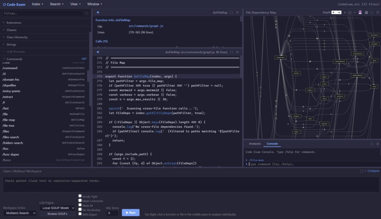Click into the sidebar Filter field
Screen dimensions: 381x219
(42, 13)
